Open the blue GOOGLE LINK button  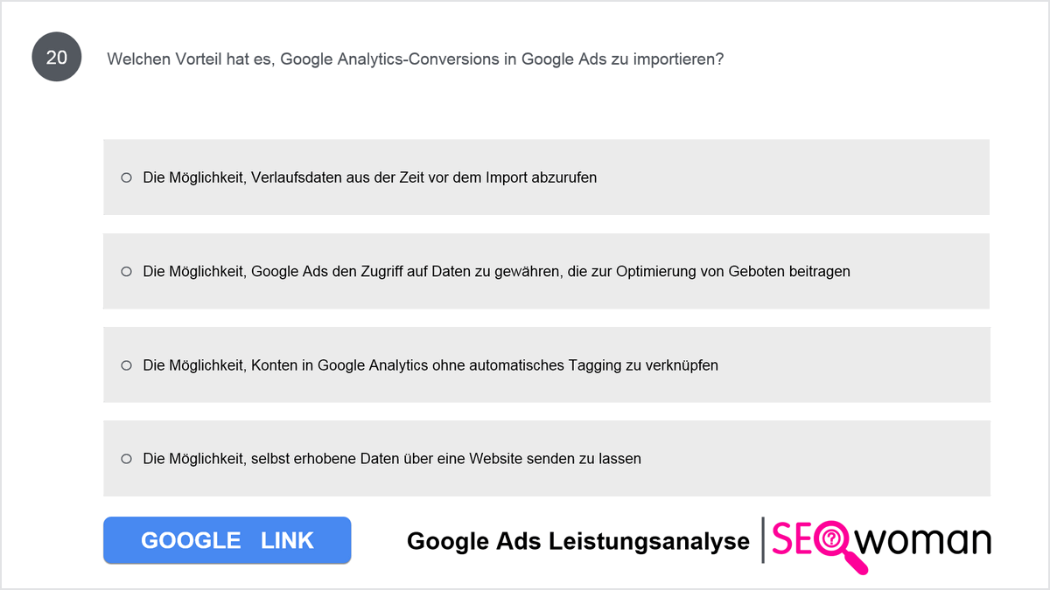coord(227,540)
